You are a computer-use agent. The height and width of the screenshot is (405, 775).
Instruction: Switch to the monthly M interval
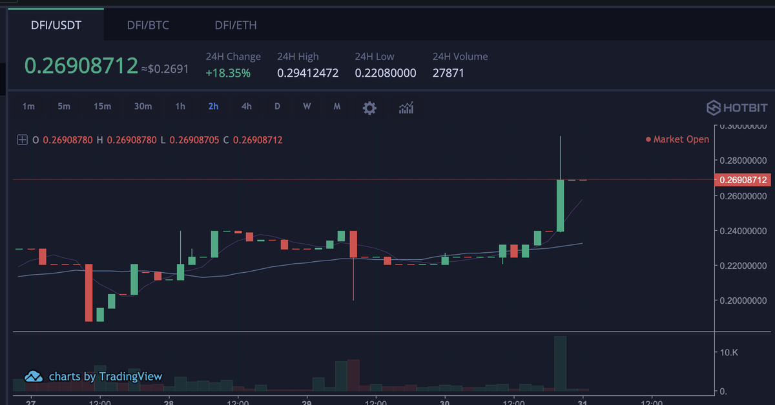click(x=336, y=107)
